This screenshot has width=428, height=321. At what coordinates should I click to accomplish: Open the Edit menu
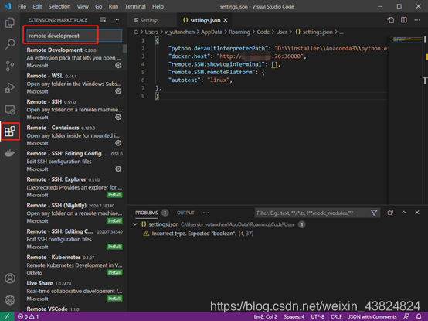pos(37,6)
